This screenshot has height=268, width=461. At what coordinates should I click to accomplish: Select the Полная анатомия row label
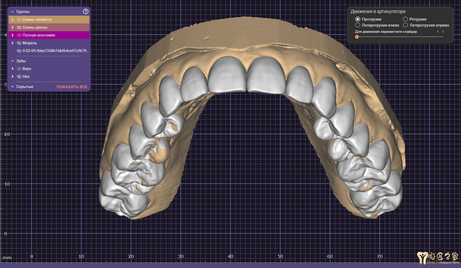click(39, 35)
